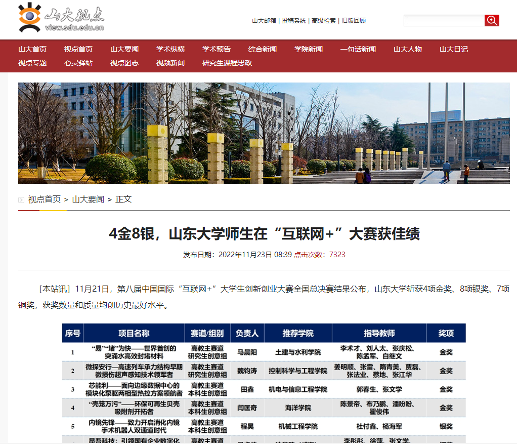Screen dimensions: 517x444
Task: Click the 项目名称 table header
Action: point(134,333)
